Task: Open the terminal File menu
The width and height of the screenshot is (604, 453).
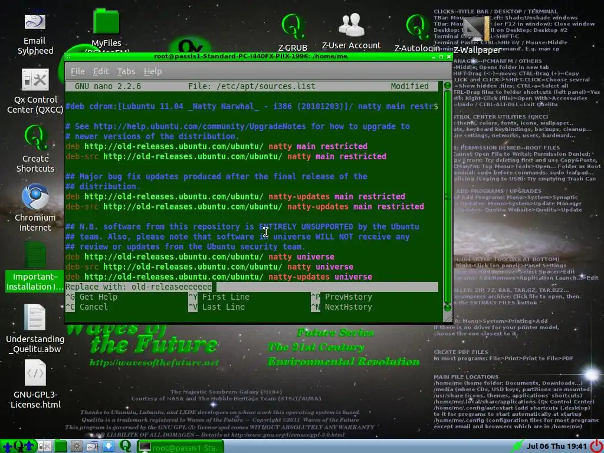Action: 77,71
